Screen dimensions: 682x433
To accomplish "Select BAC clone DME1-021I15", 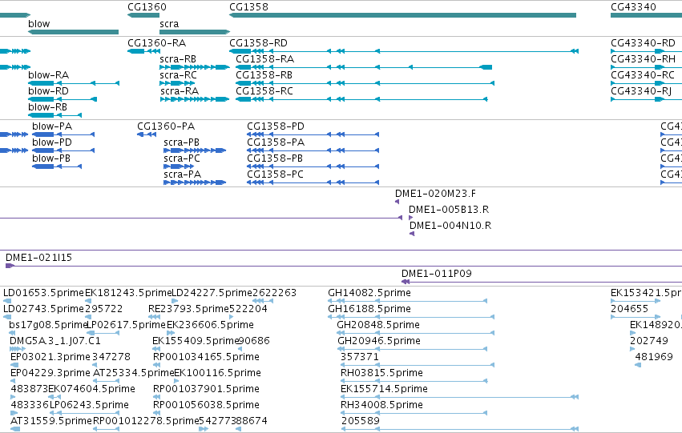I will click(x=38, y=258).
